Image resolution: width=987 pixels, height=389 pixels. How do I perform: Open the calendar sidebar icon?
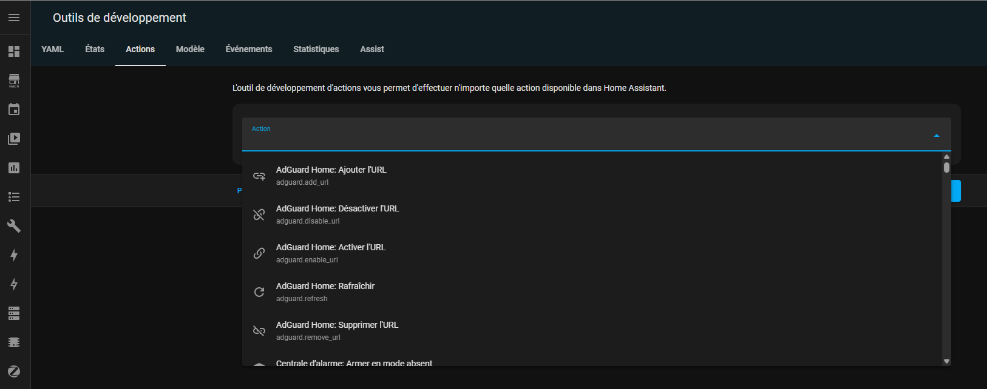pos(14,110)
